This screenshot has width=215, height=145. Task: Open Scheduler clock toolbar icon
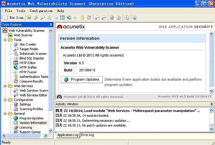(127, 18)
